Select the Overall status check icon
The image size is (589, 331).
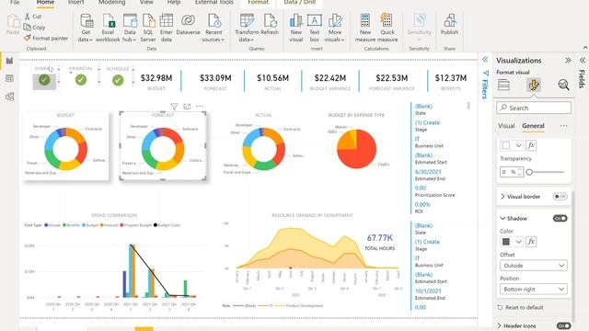coord(44,80)
